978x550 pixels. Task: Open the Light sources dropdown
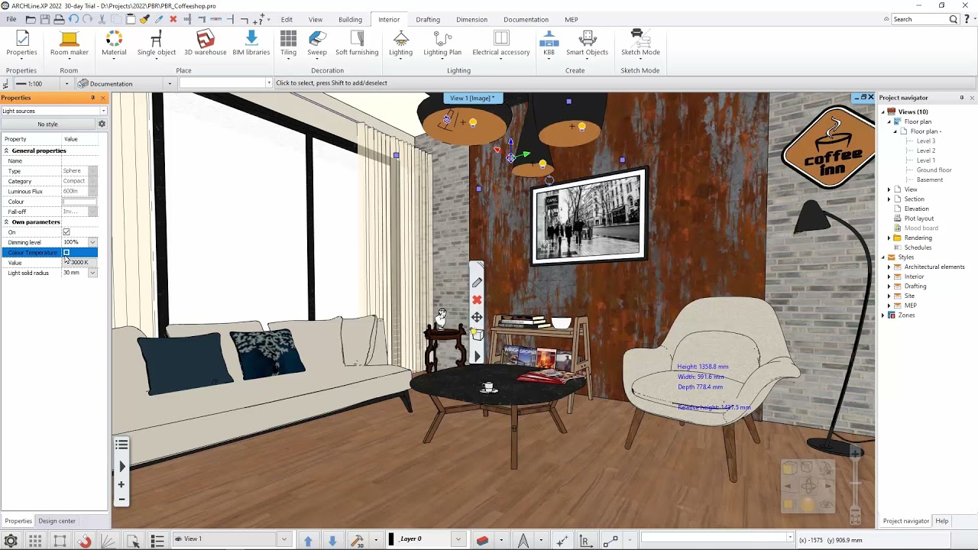pos(103,111)
